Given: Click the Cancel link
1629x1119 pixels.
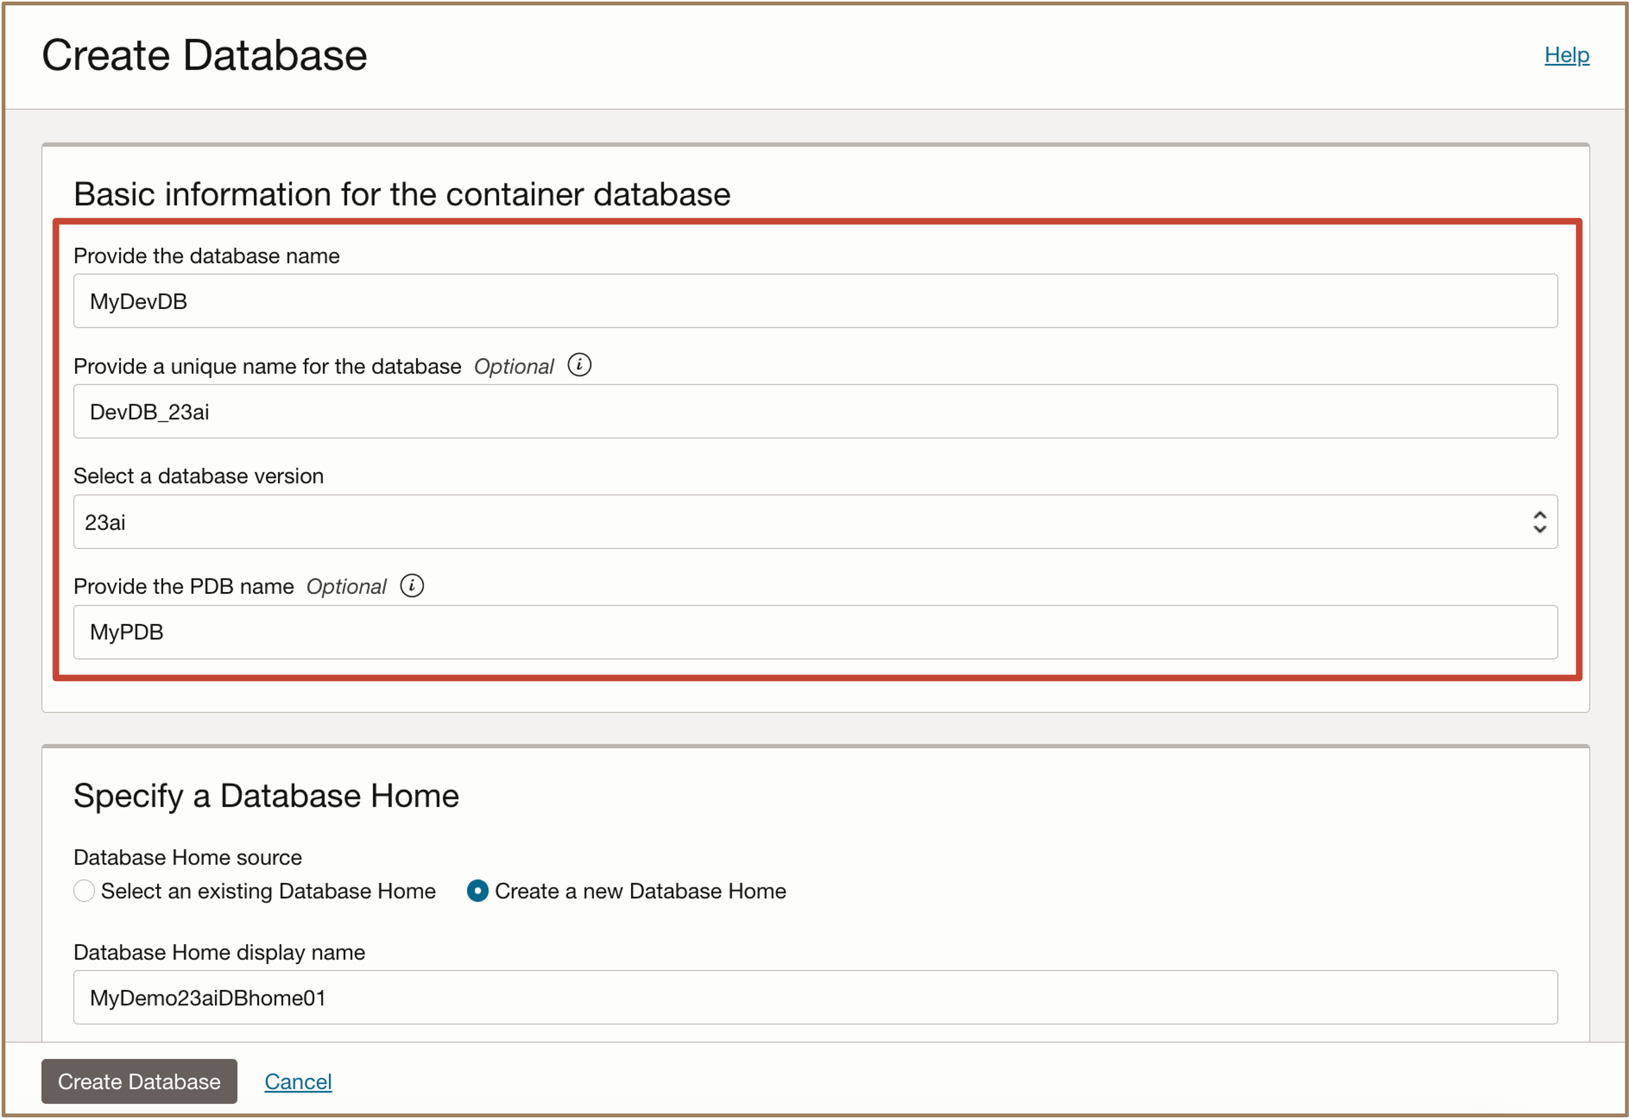Looking at the screenshot, I should point(298,1081).
